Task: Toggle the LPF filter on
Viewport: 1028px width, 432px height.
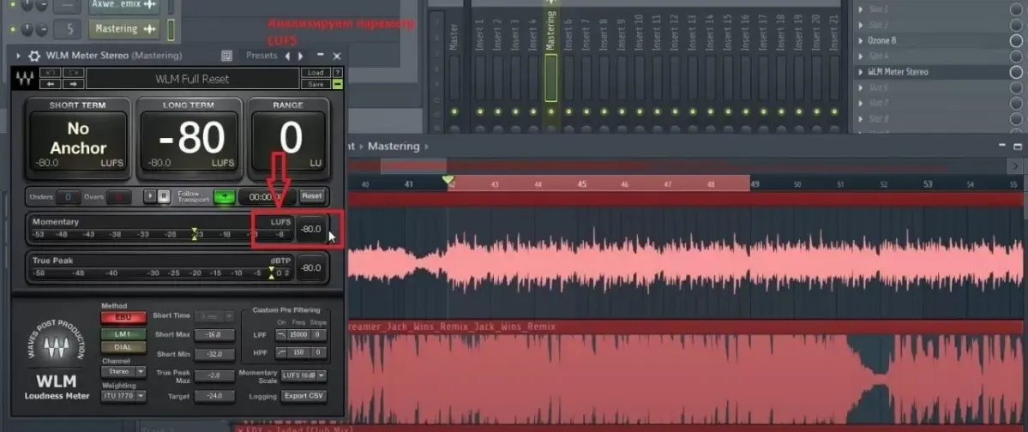Action: click(281, 335)
